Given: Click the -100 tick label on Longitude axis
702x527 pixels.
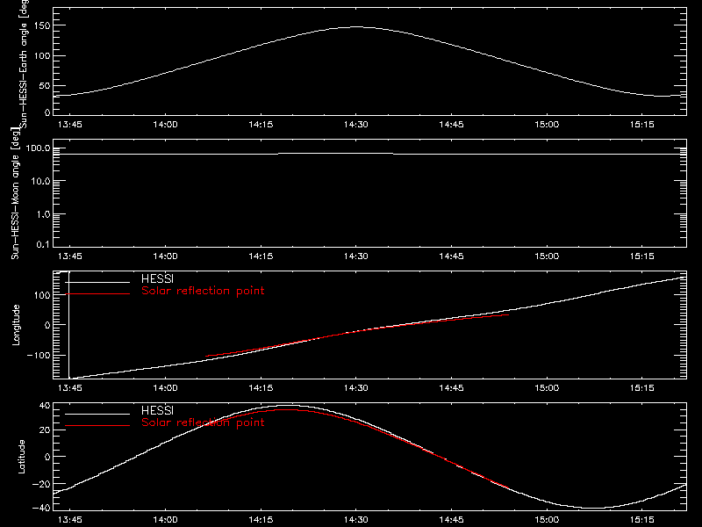Looking at the screenshot, I should (x=39, y=355).
